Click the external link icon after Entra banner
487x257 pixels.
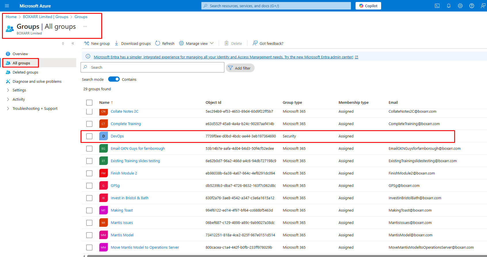[357, 57]
